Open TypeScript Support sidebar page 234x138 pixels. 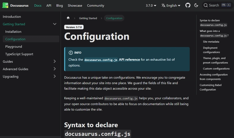19,54
